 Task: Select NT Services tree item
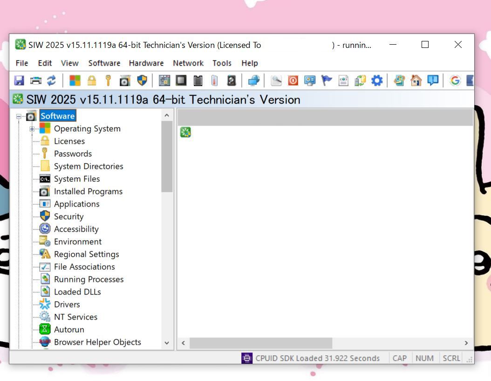pos(75,317)
